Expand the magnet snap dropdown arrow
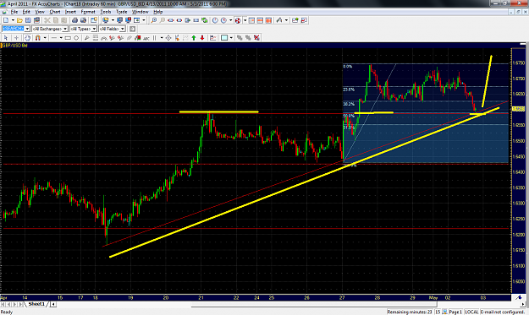The width and height of the screenshot is (529, 315). coord(45,38)
